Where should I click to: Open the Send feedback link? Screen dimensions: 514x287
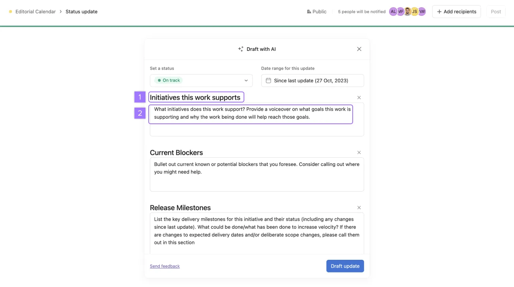[164, 266]
